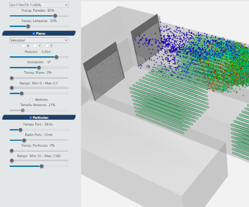Open the Q=170m³/h T=65% scenario dropdown
Image resolution: width=249 pixels, height=207 pixels.
39,5
